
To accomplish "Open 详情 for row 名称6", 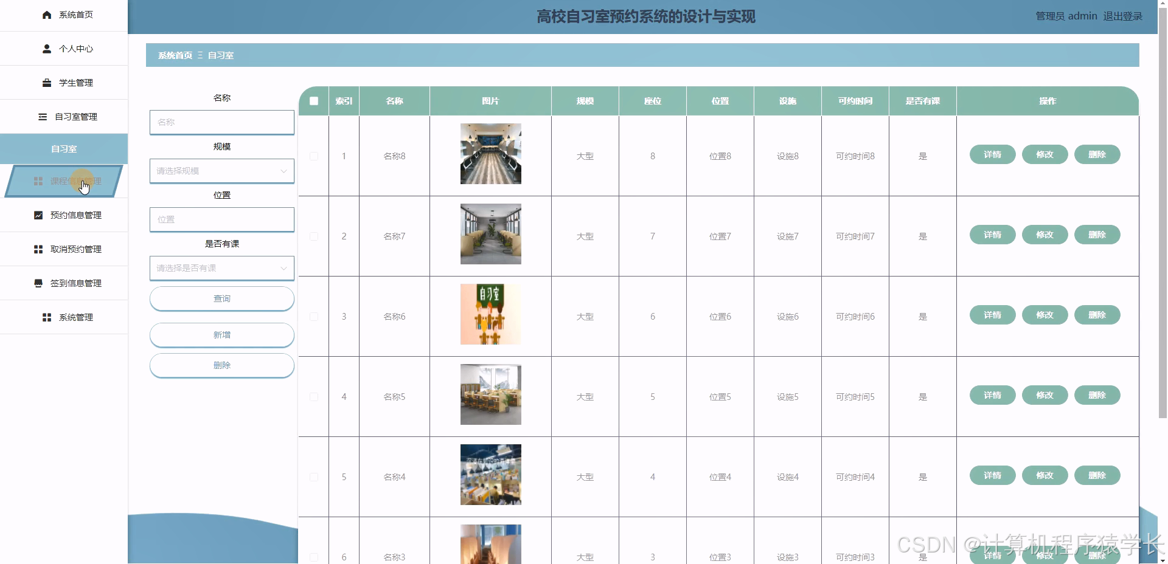I will (x=992, y=315).
